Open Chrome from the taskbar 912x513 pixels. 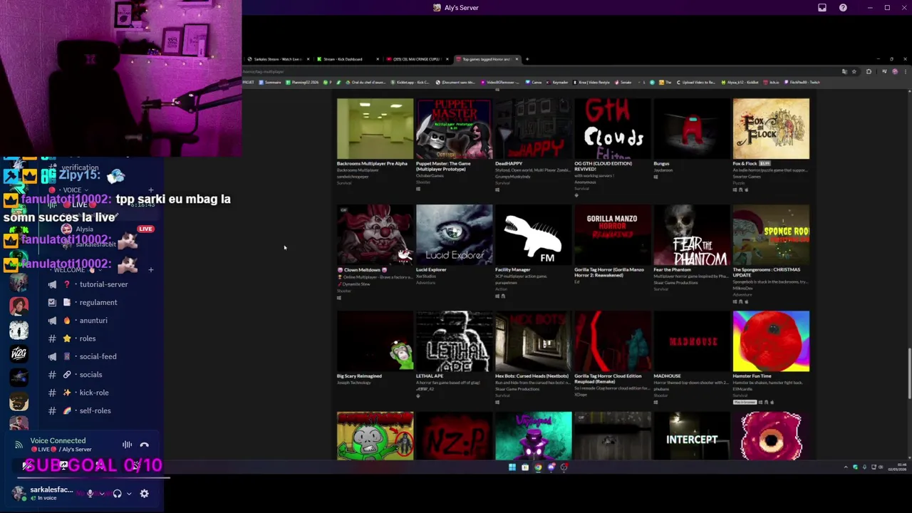(x=538, y=467)
